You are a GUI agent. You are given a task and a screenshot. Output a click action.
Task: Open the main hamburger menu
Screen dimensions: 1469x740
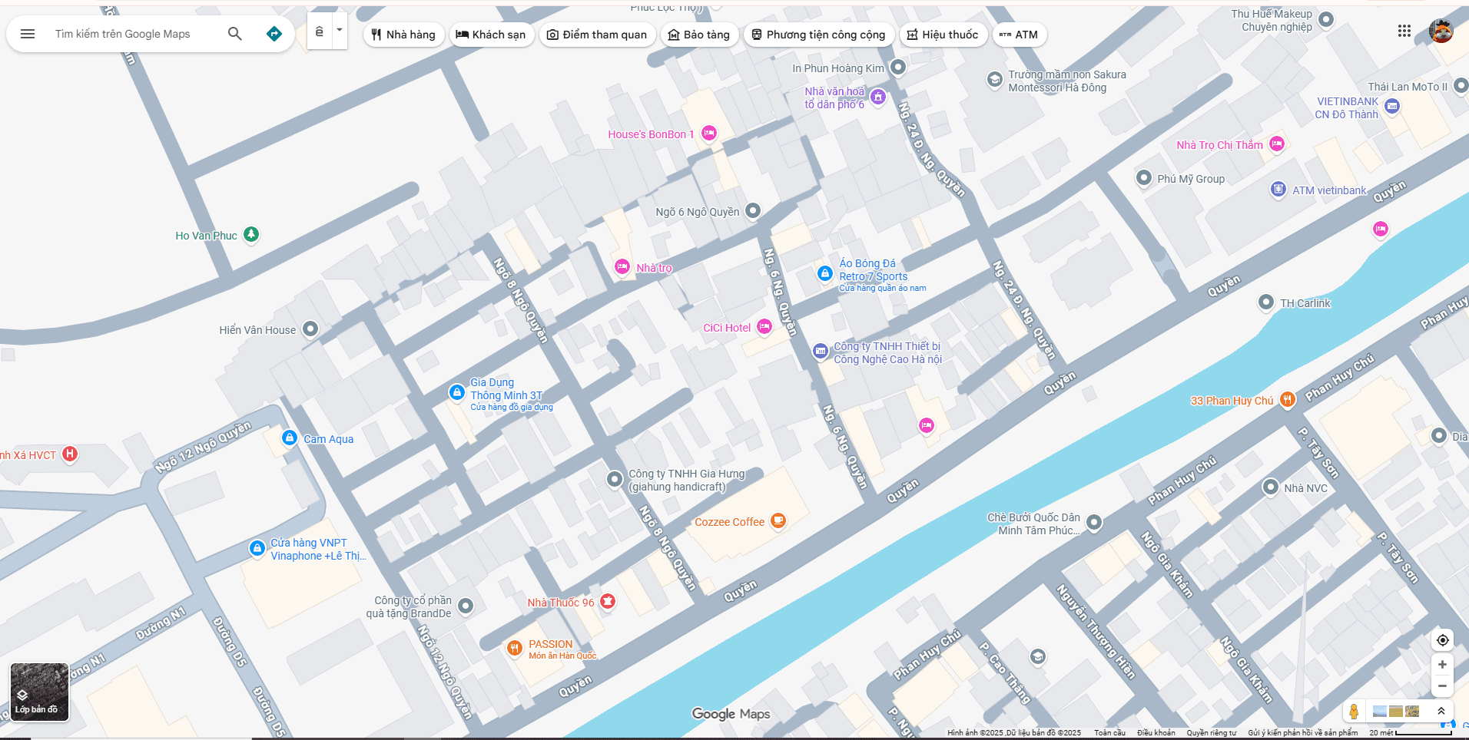click(x=28, y=34)
